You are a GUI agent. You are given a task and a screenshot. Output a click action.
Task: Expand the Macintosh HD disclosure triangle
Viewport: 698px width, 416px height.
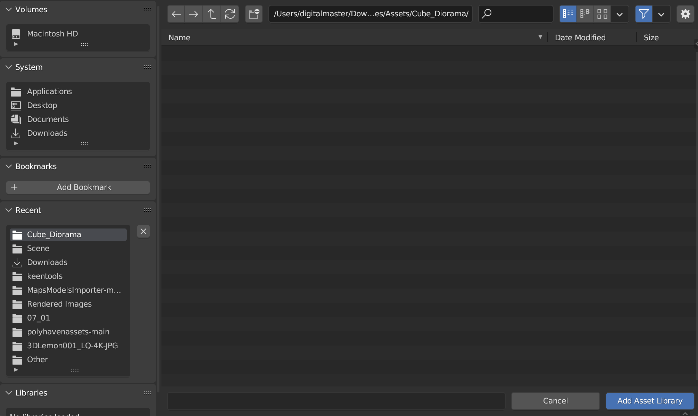click(16, 44)
